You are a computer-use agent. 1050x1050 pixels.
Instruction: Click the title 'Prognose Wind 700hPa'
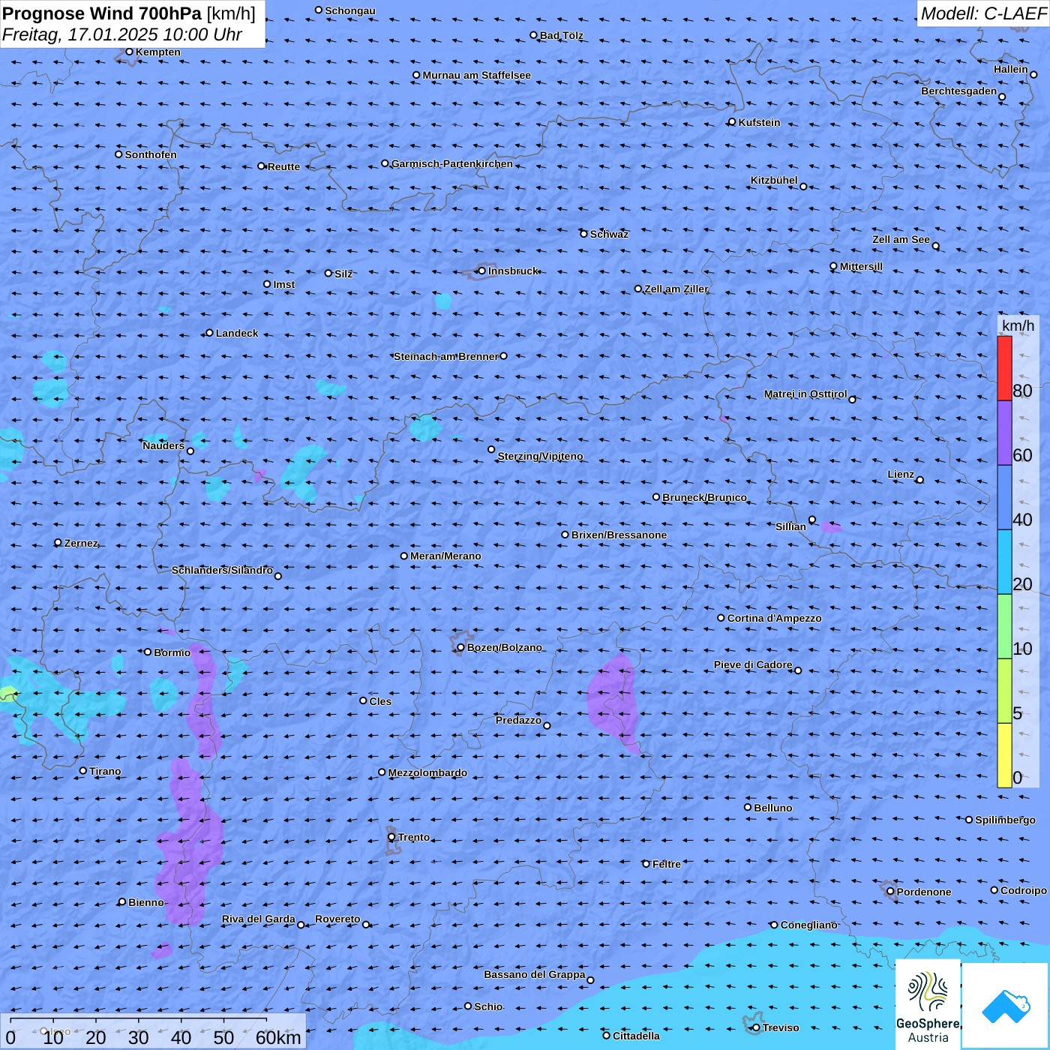click(x=103, y=13)
